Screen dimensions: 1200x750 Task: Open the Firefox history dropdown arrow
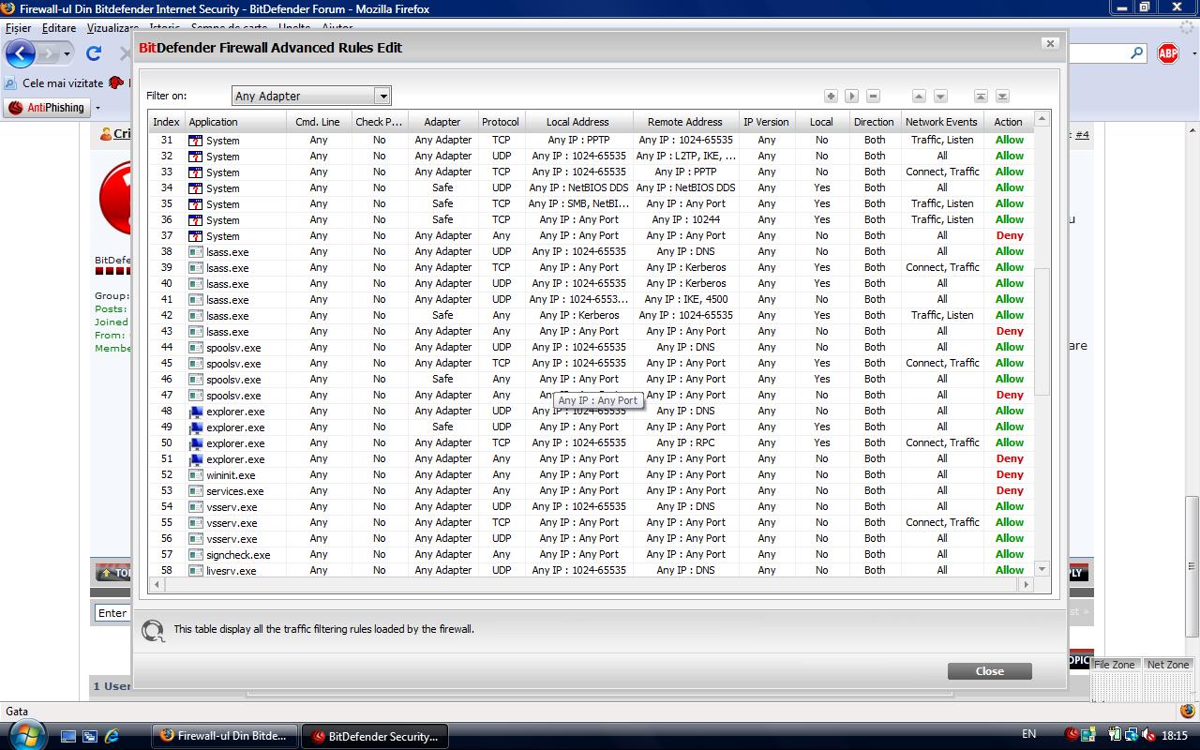coord(67,54)
